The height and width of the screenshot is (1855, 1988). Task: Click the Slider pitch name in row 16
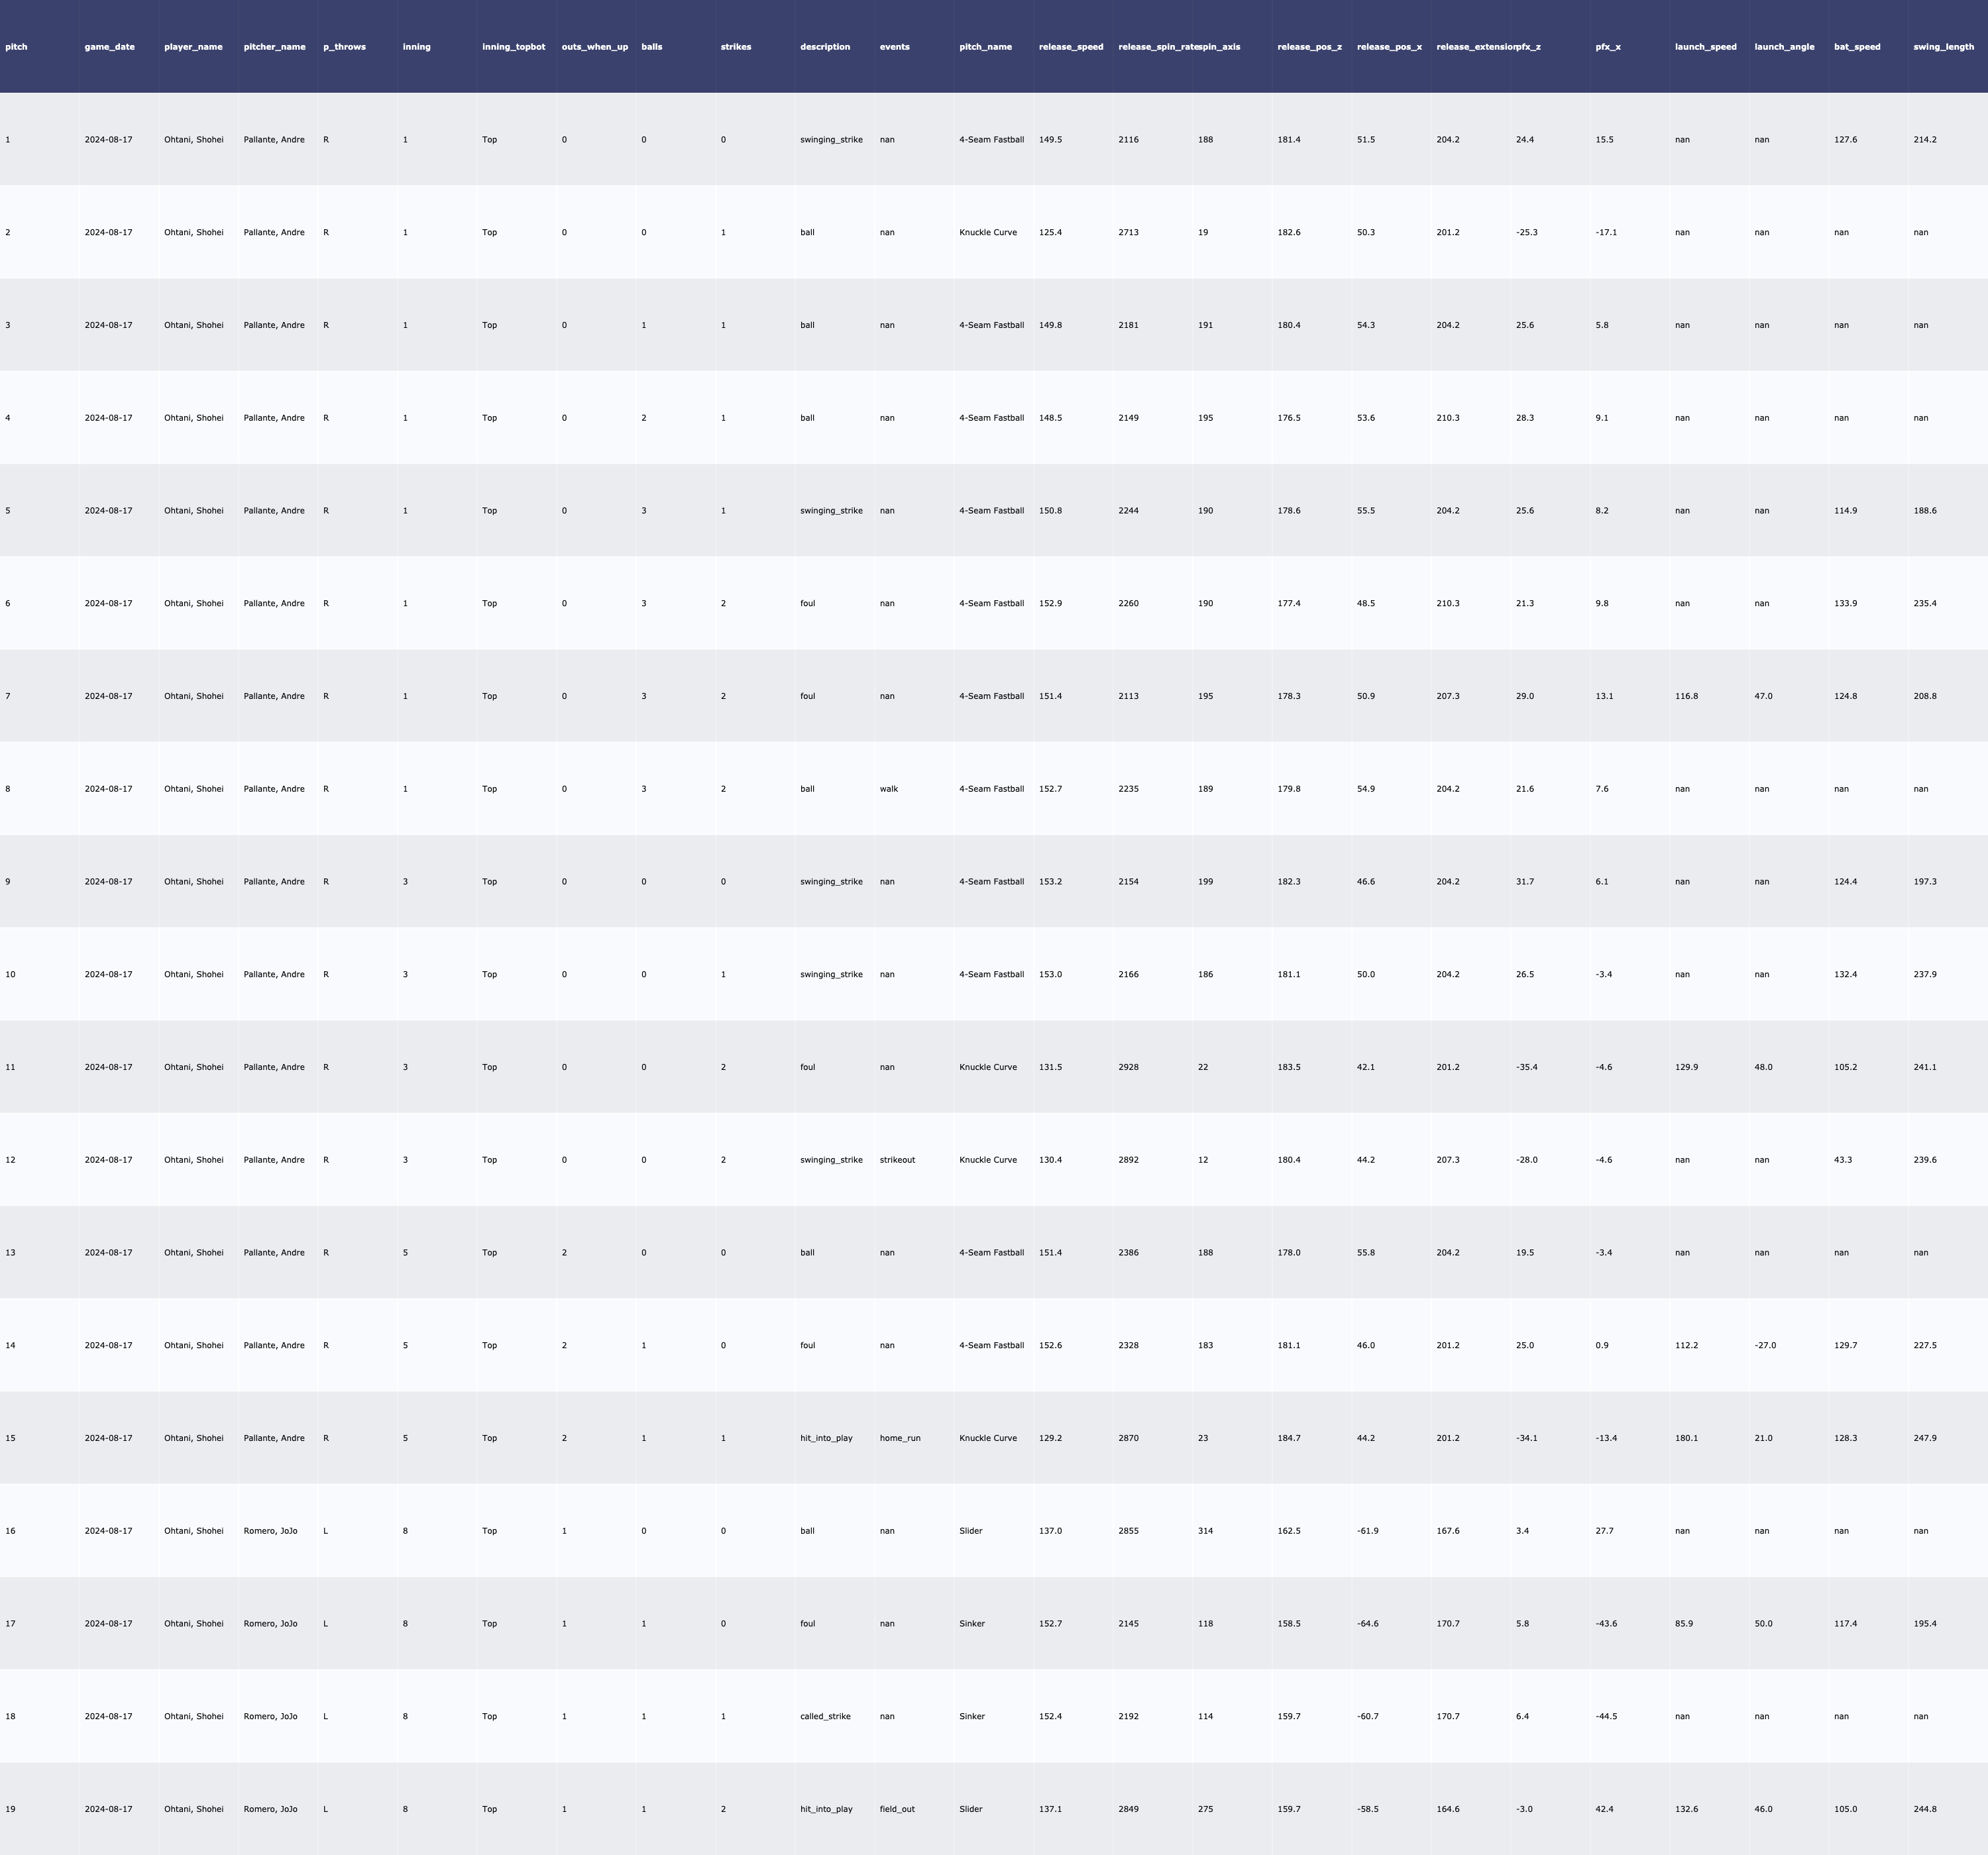(x=970, y=1531)
